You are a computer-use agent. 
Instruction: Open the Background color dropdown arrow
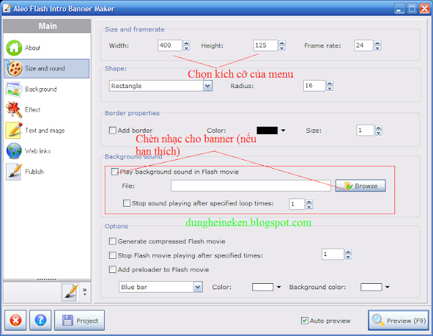coord(387,287)
